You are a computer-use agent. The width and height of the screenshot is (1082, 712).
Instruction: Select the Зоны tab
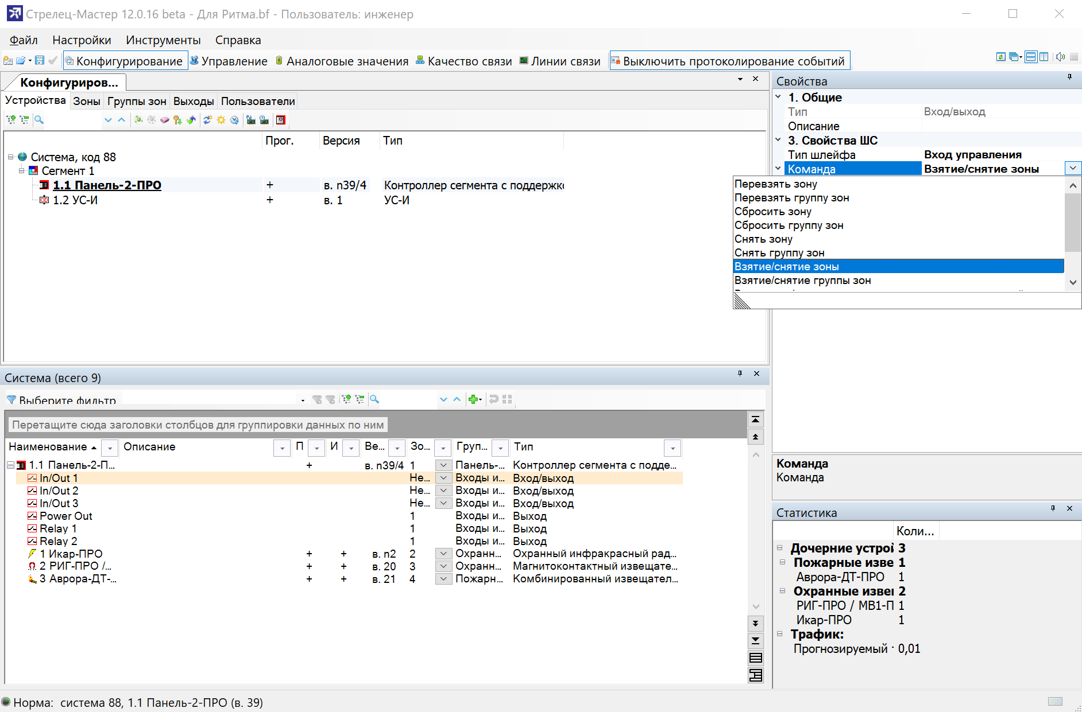click(86, 102)
